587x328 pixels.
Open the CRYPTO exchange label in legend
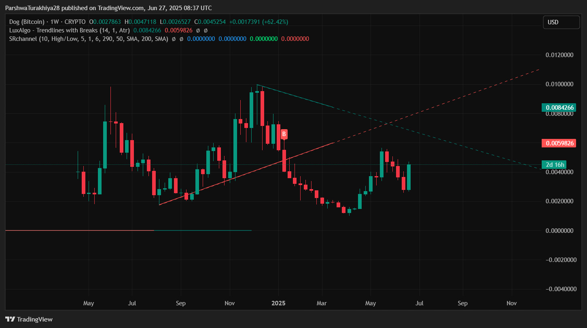(x=74, y=21)
